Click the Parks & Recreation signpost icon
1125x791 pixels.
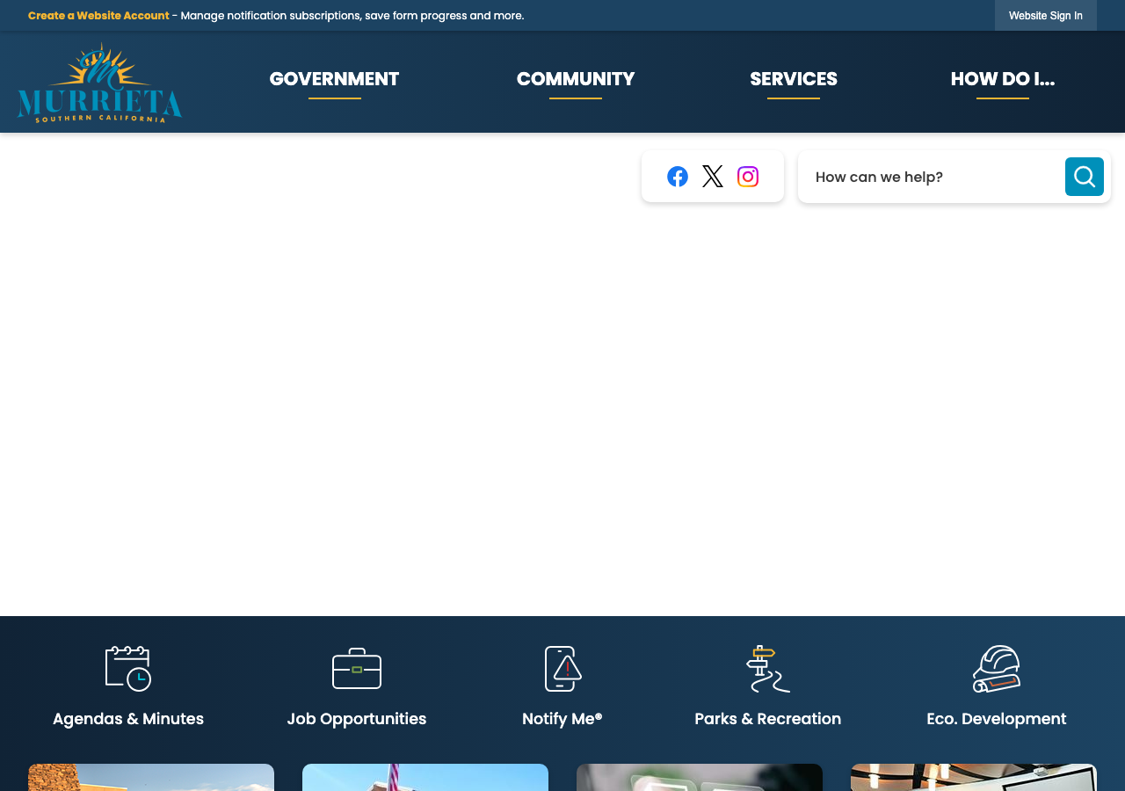click(768, 669)
